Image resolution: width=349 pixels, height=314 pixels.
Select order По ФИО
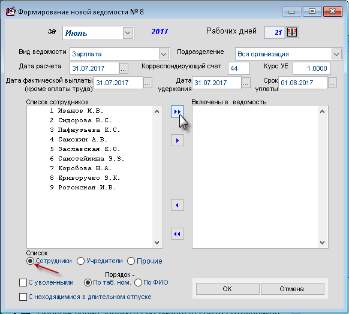tap(138, 282)
